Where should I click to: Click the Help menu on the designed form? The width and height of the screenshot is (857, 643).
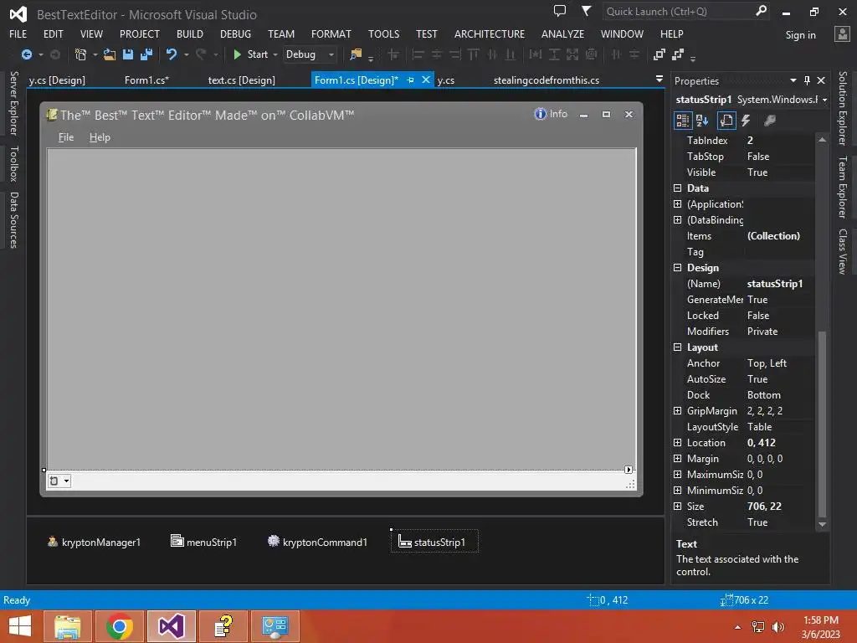point(100,137)
